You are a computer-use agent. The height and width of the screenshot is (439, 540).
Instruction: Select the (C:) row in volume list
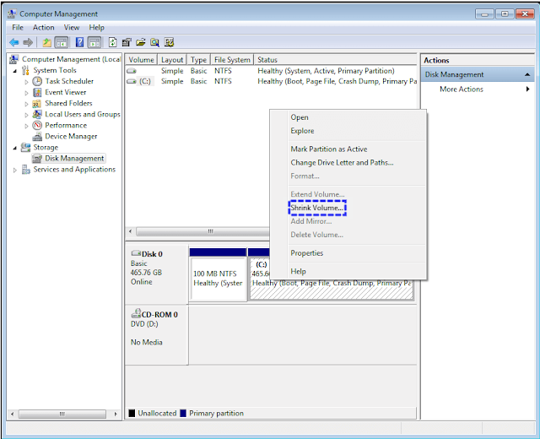pyautogui.click(x=272, y=82)
